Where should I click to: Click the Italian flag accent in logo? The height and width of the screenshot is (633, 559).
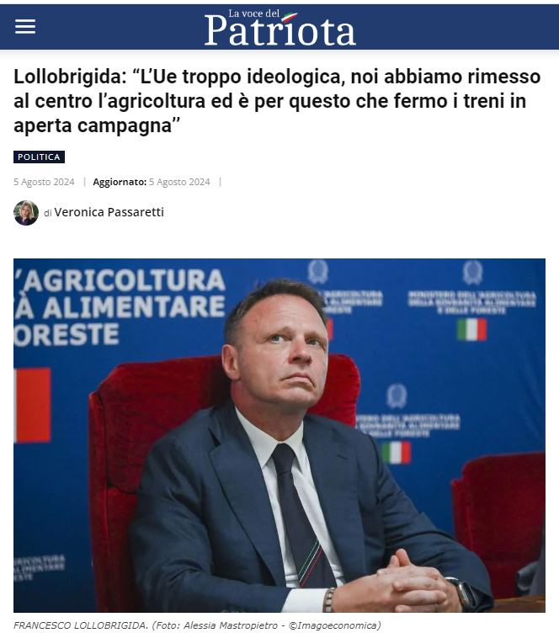click(290, 18)
